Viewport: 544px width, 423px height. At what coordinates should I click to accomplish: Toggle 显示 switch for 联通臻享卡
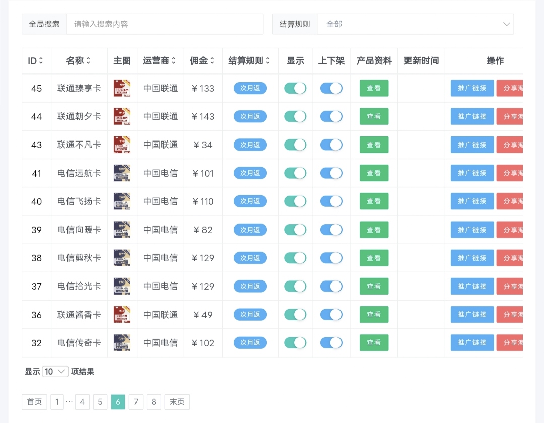point(295,88)
